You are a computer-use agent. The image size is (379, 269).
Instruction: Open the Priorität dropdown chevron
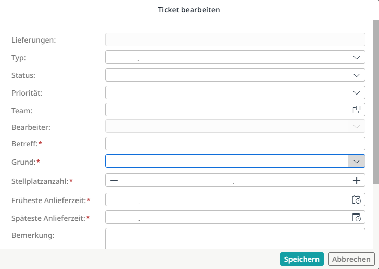click(357, 92)
